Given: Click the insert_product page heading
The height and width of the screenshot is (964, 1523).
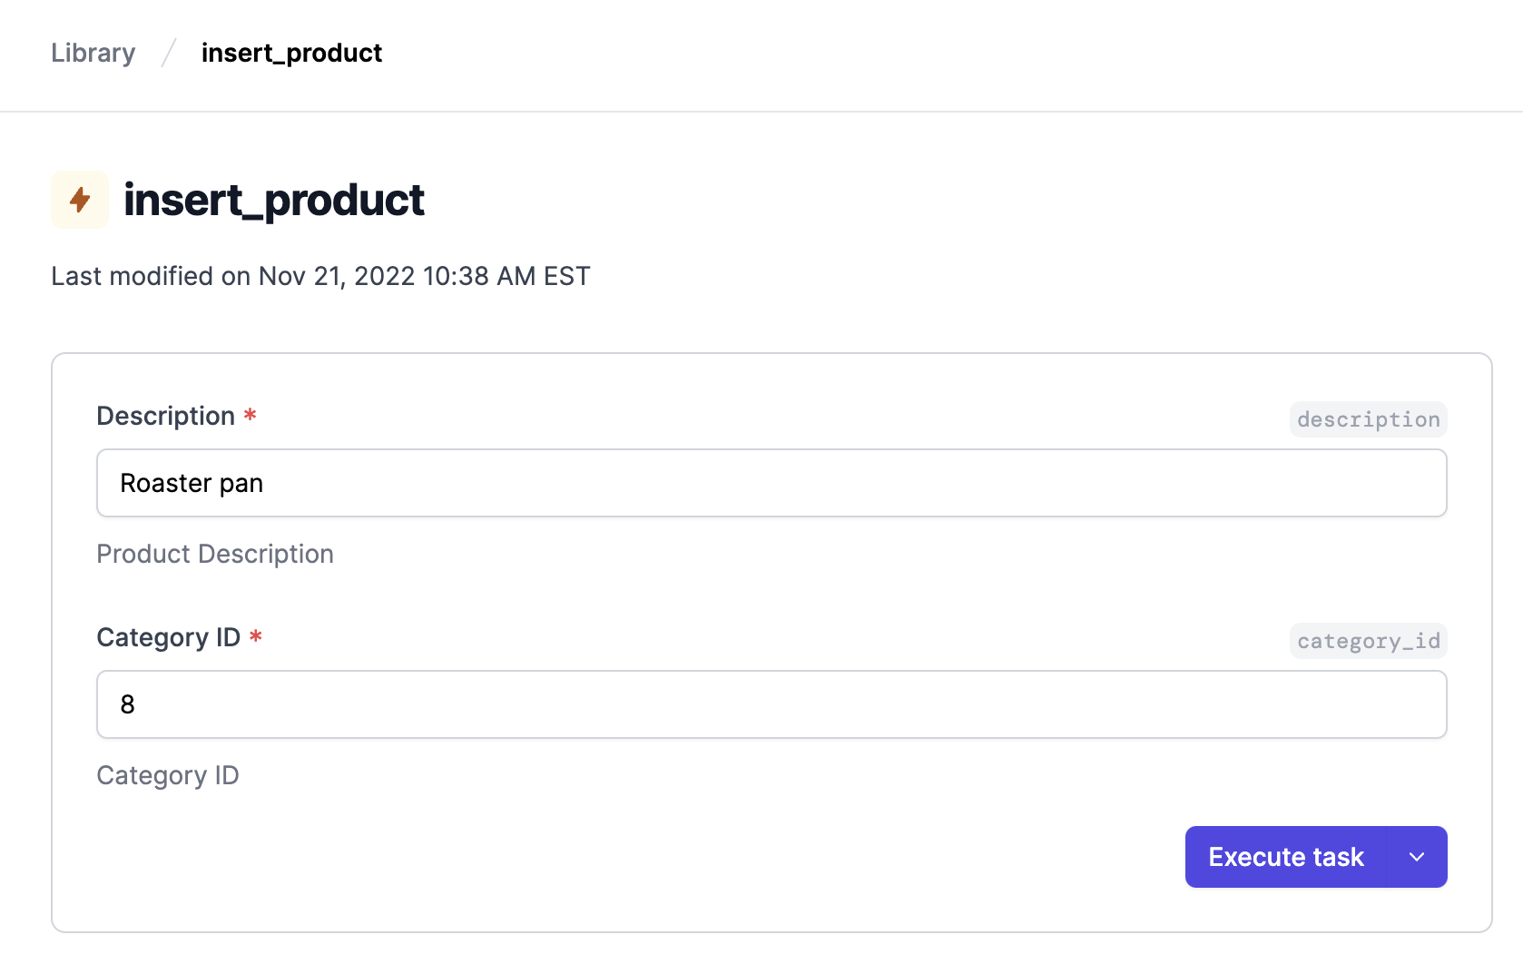Looking at the screenshot, I should coord(274,200).
